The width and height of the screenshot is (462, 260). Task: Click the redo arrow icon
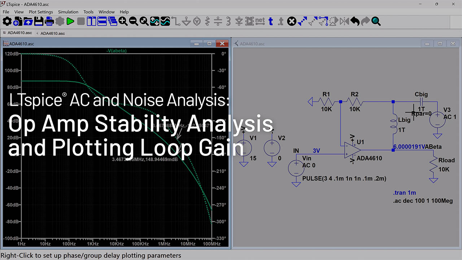366,21
